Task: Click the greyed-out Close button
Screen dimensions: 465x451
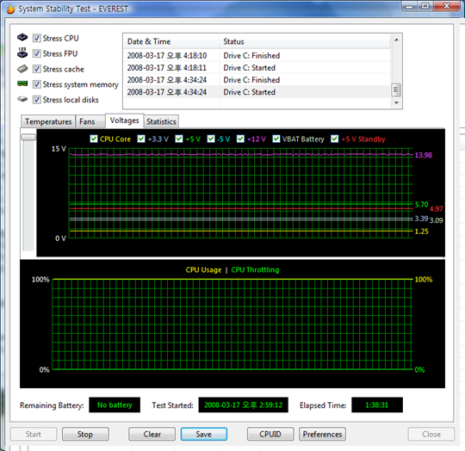Action: pyautogui.click(x=431, y=434)
